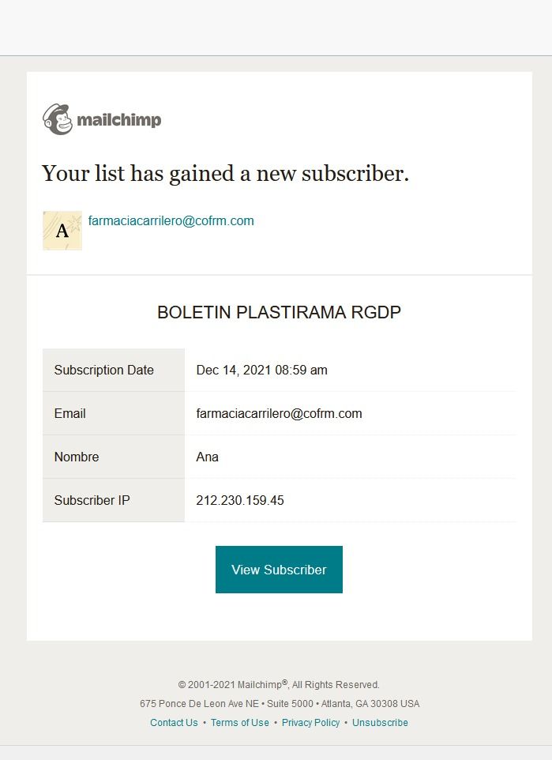Click the BOLETIN PLASTIRAMA RGDP list title
This screenshot has width=552, height=760.
[x=279, y=312]
